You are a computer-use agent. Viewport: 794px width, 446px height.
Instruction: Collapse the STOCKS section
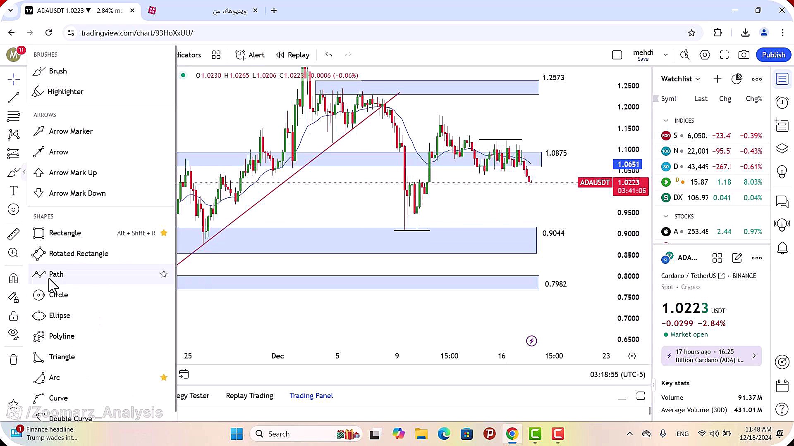666,216
